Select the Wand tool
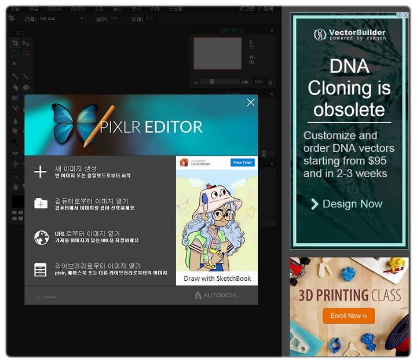This screenshot has height=363, width=417. pos(15,64)
